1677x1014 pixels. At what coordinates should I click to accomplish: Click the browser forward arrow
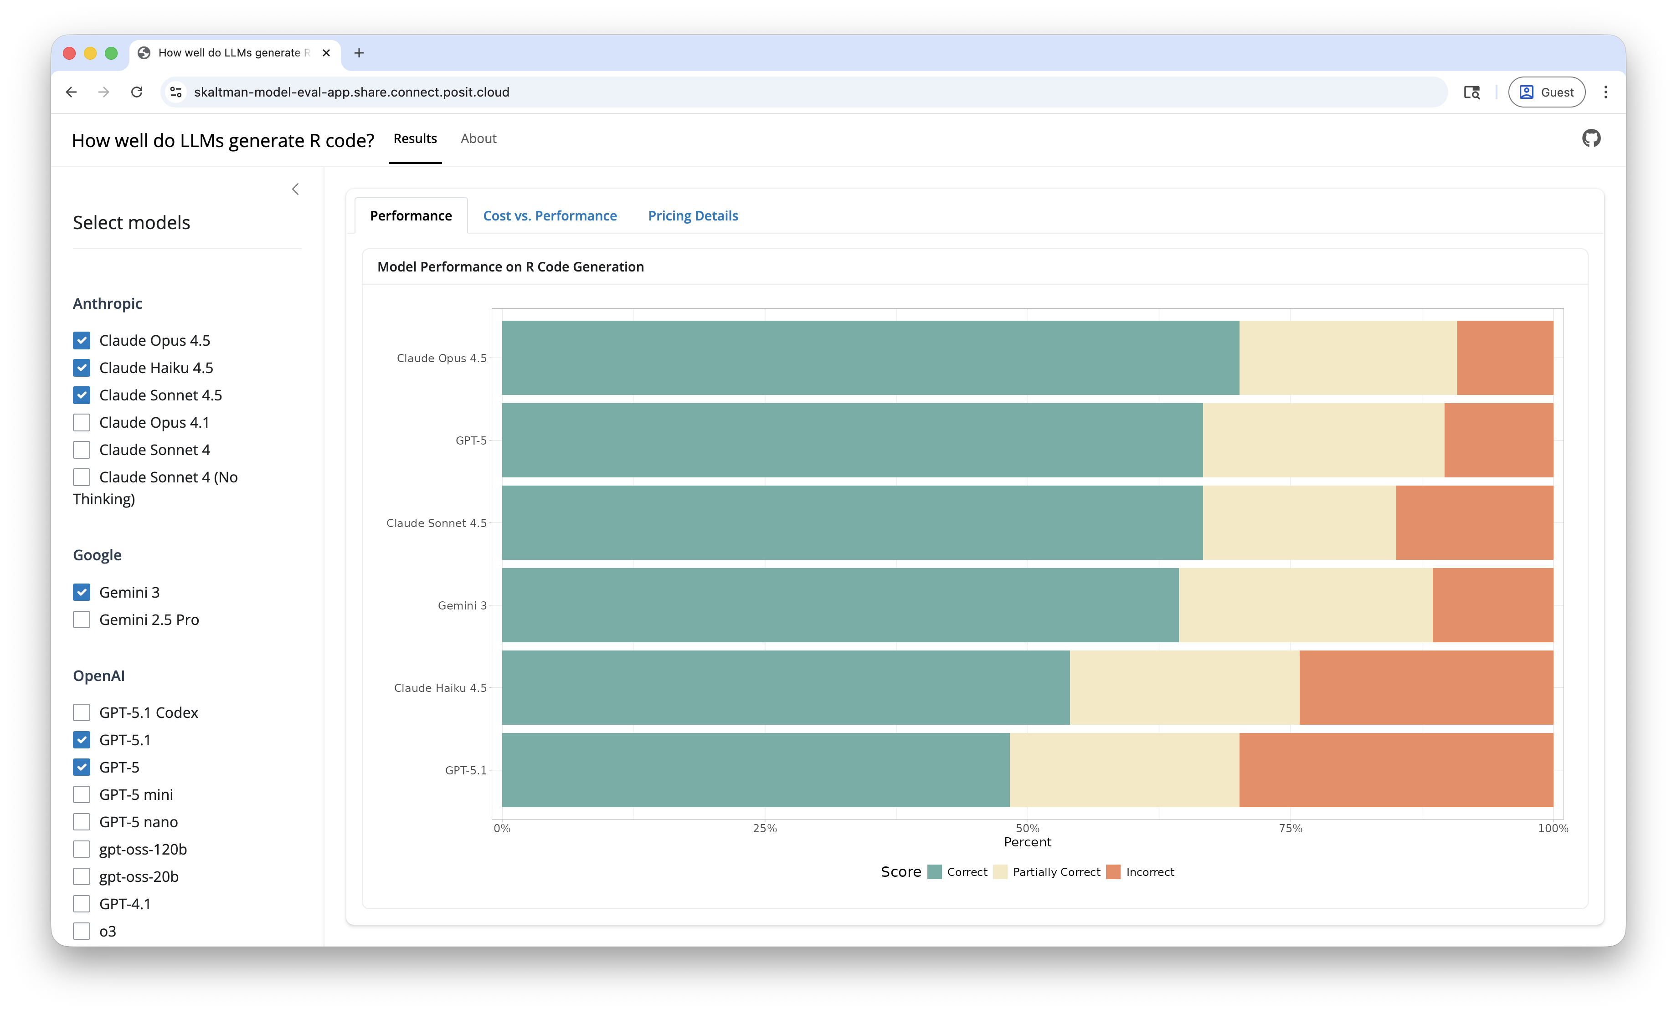point(103,92)
